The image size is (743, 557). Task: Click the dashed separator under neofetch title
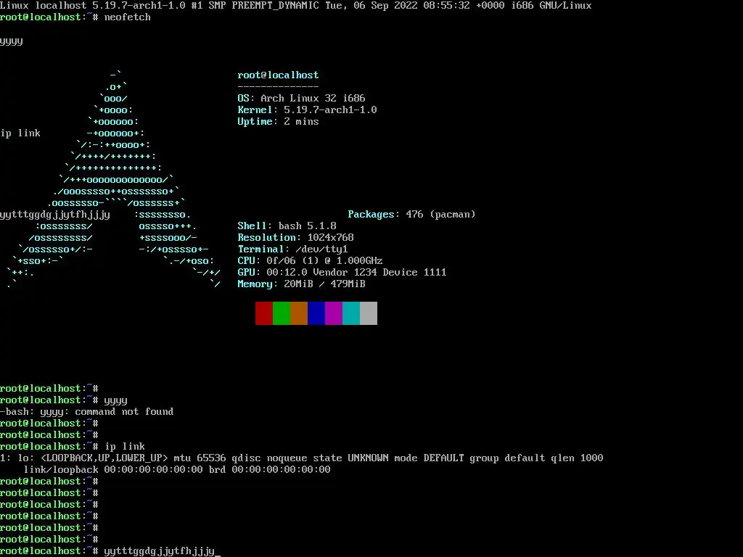pyautogui.click(x=278, y=86)
